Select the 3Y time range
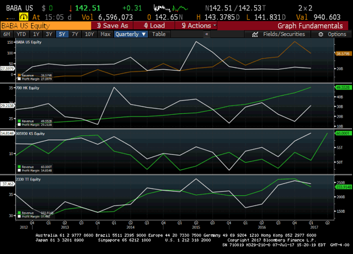Viewport: 353px width, 254px height. 49,34
